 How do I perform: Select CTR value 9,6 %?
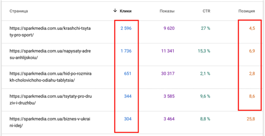(x=205, y=96)
